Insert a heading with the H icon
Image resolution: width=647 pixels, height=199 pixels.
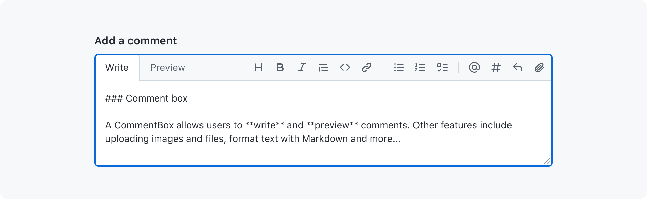(x=259, y=67)
